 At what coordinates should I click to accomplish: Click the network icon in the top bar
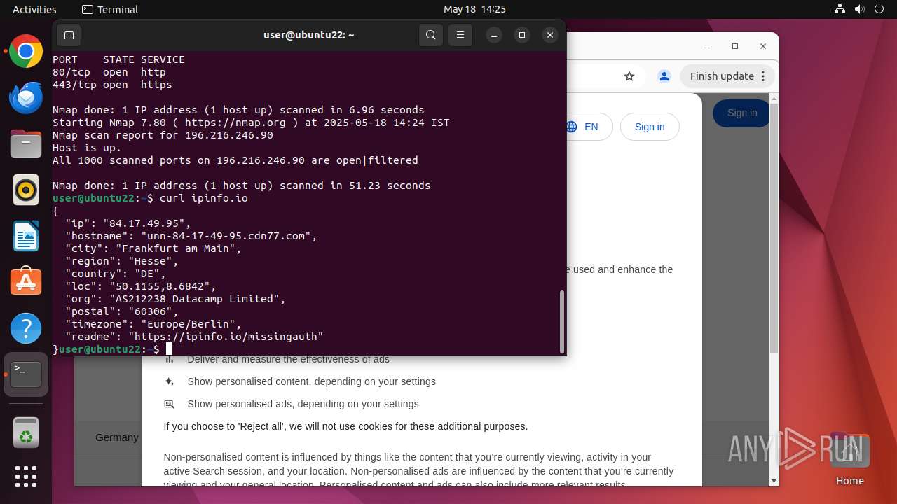[x=840, y=9]
